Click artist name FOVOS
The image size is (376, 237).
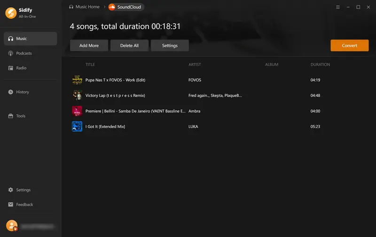click(x=195, y=80)
